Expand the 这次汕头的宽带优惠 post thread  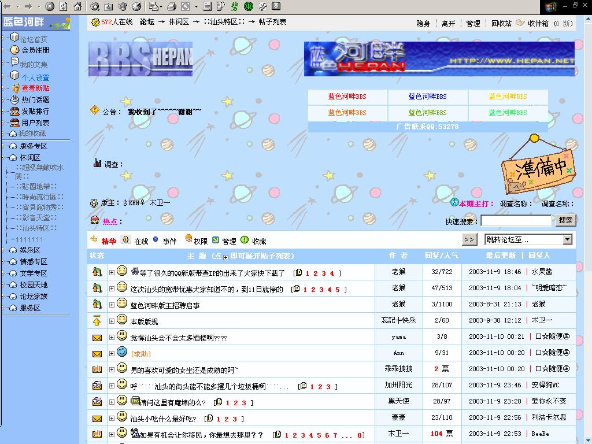point(112,289)
